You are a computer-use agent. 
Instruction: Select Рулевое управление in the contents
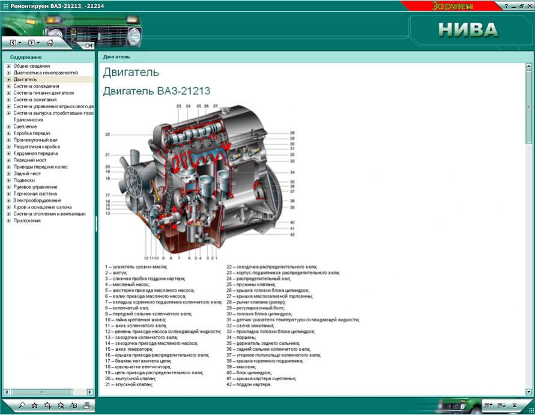[35, 187]
